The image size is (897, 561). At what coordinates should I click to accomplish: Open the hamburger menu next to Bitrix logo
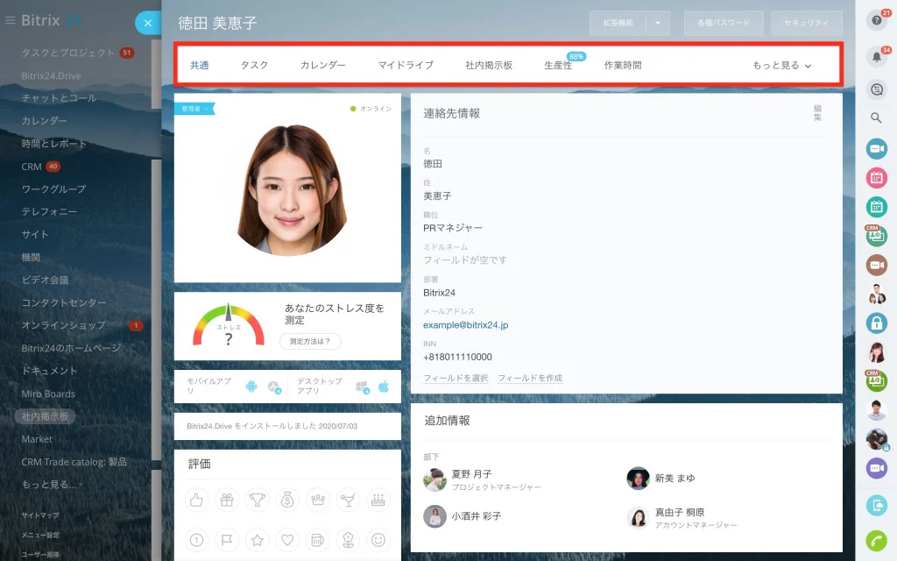point(10,20)
